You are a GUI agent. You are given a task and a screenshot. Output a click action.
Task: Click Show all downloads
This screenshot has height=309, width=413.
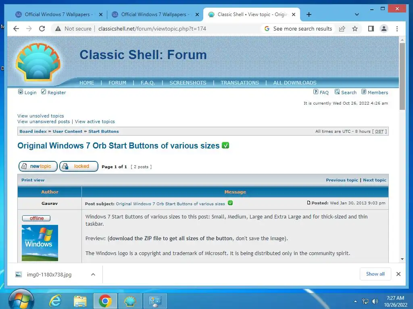375,274
